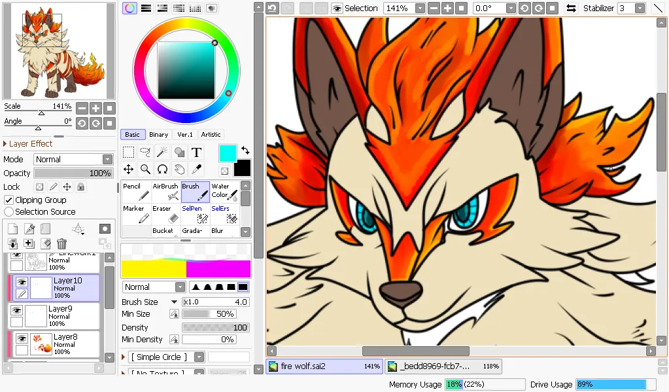Create a new linework layer

click(x=29, y=229)
